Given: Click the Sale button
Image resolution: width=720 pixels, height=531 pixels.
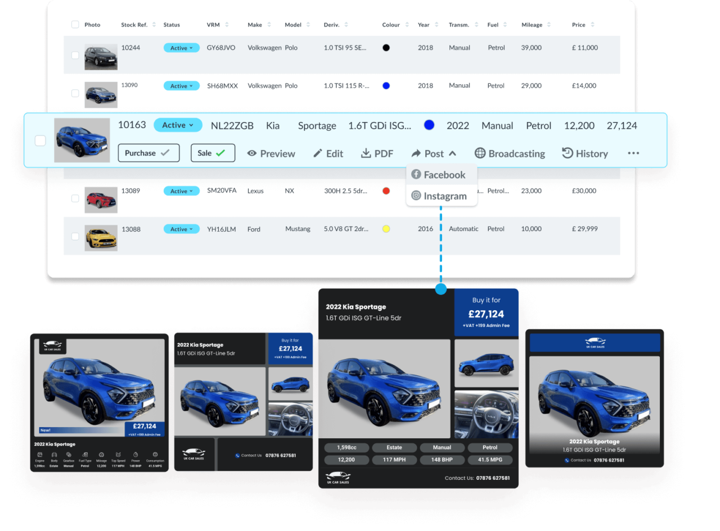Looking at the screenshot, I should click(x=213, y=153).
